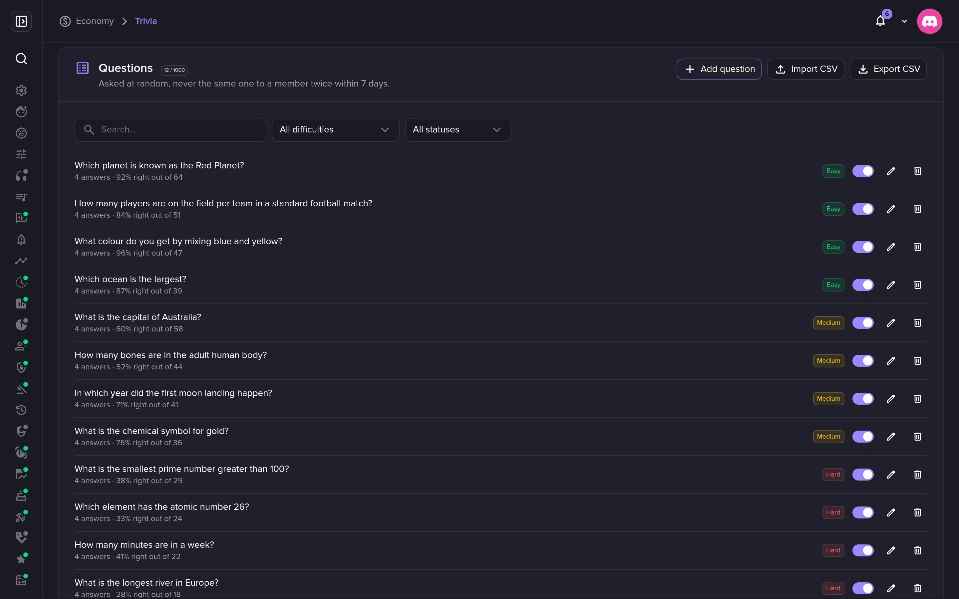
Task: Open the gear settings sidebar icon
Action: (x=21, y=90)
